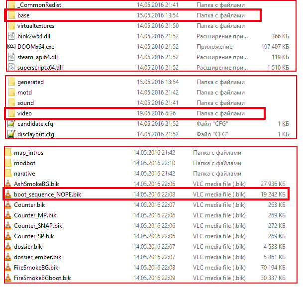Click the motd folder icon
305x289 pixels.
pos(11,93)
